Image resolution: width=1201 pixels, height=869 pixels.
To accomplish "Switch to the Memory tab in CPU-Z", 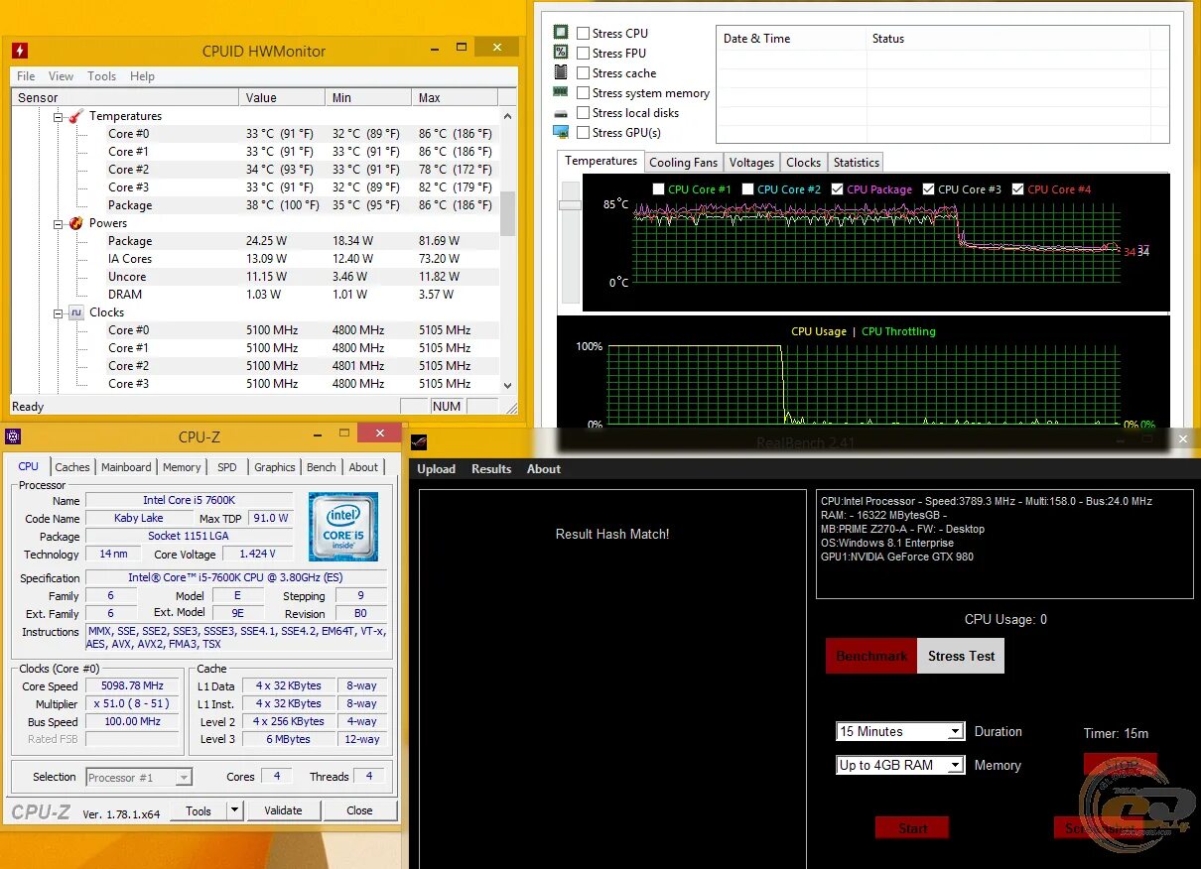I will [182, 467].
